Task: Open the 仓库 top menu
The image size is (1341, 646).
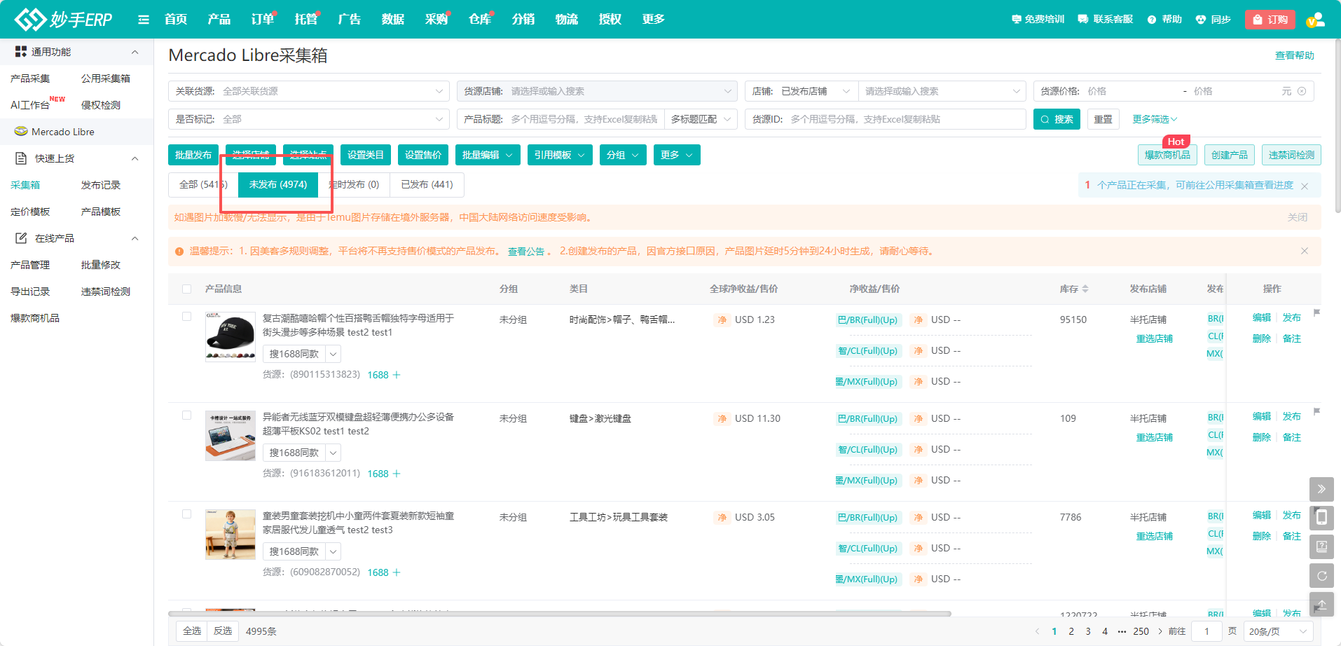Action: [x=480, y=20]
